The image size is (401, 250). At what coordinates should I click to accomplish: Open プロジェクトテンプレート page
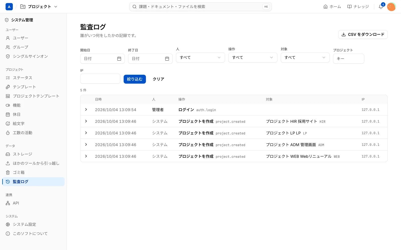click(33, 96)
